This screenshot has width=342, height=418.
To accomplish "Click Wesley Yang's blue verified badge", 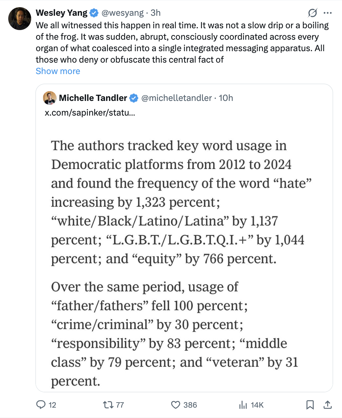I will click(x=94, y=13).
